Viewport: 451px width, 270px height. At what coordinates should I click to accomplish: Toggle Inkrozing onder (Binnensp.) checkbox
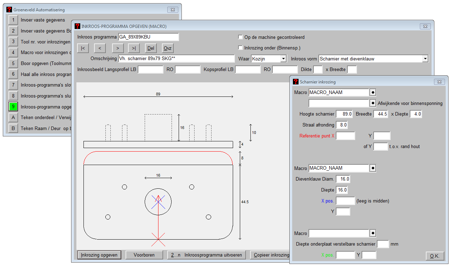pyautogui.click(x=241, y=48)
